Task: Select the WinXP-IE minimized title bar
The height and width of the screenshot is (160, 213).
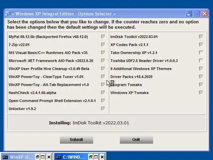Action: coord(22,157)
